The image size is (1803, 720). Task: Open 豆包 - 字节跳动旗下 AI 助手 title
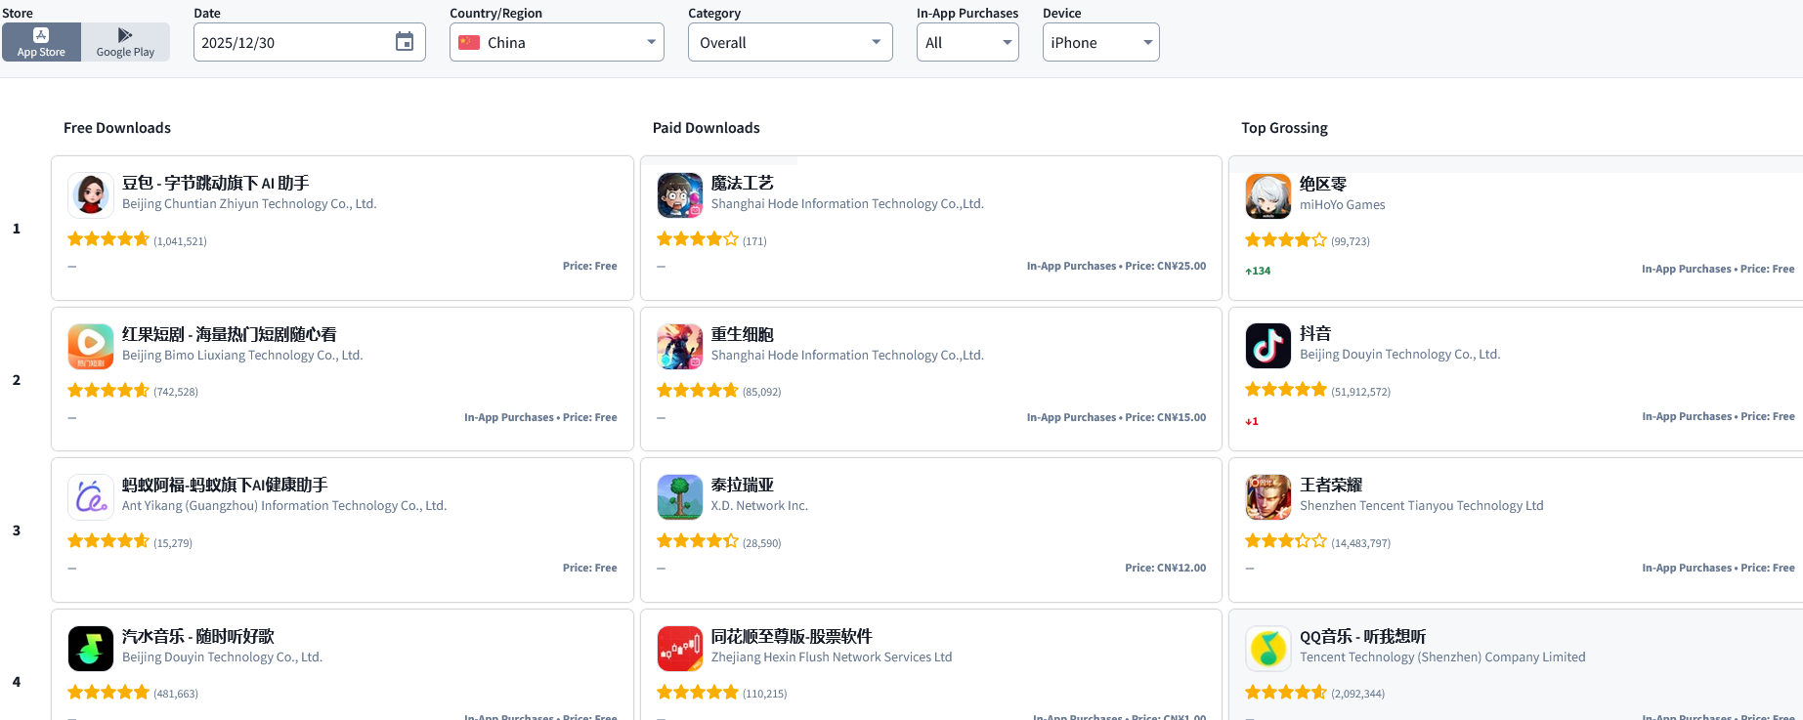tap(215, 183)
